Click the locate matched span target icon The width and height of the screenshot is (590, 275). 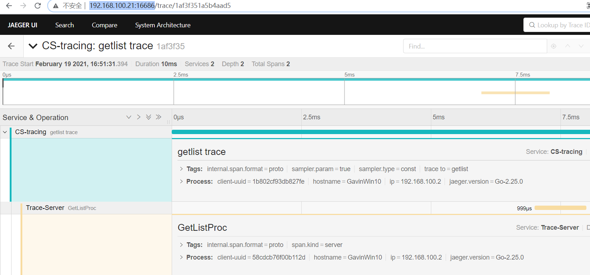(x=554, y=46)
